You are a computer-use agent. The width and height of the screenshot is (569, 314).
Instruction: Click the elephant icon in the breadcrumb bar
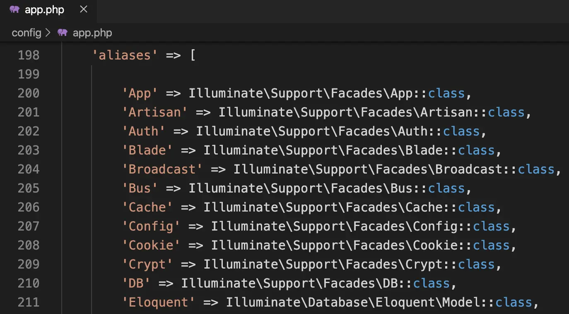(x=63, y=33)
